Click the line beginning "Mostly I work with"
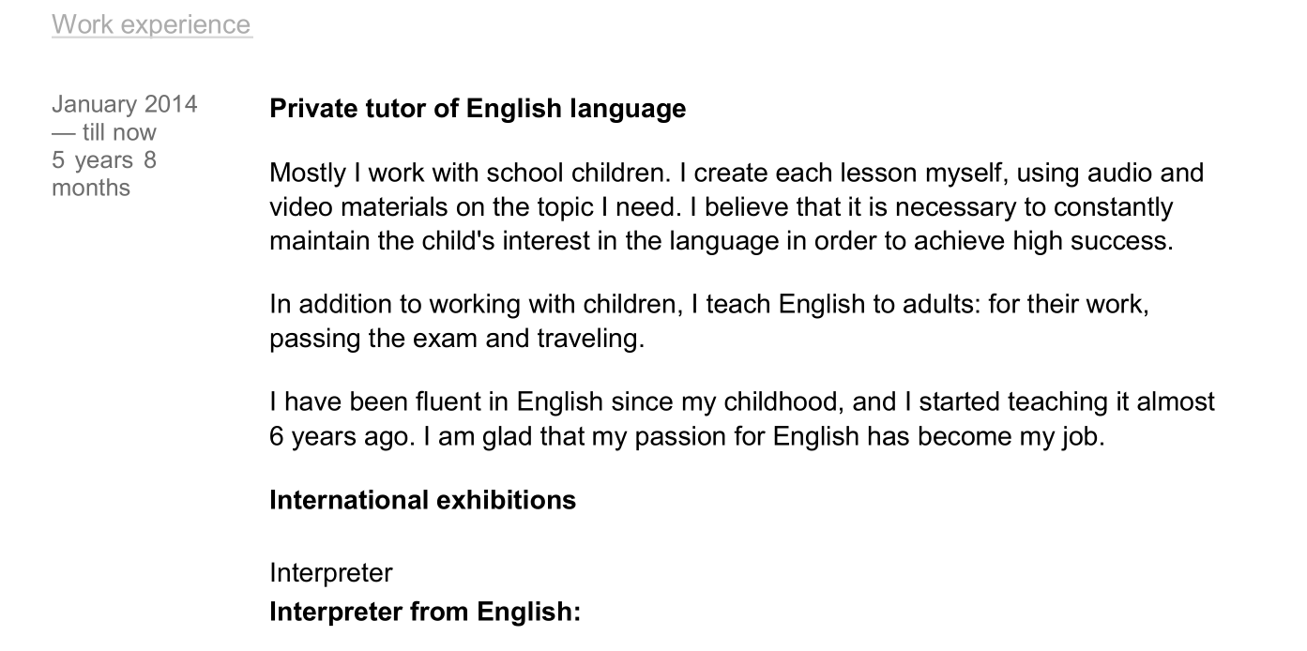The image size is (1307, 651). [x=737, y=174]
